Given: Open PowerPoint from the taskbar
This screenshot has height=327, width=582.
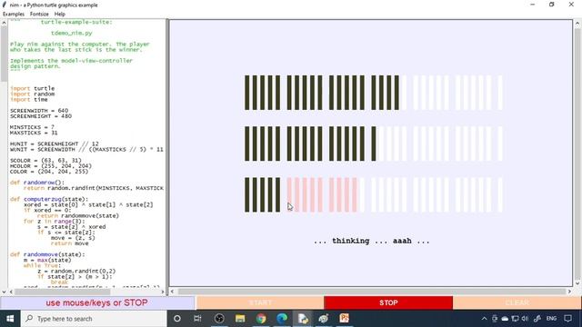Looking at the screenshot, I should (344, 319).
